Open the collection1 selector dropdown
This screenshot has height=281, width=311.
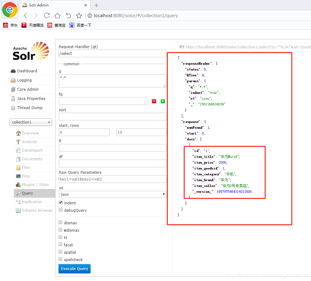coord(30,122)
